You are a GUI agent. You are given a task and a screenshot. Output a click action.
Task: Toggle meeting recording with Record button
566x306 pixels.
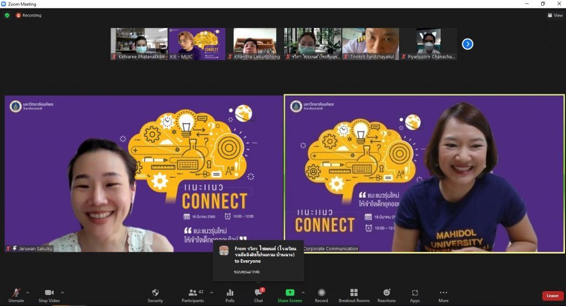pyautogui.click(x=321, y=295)
